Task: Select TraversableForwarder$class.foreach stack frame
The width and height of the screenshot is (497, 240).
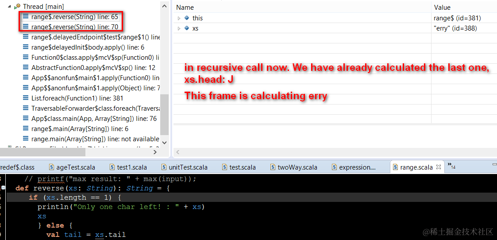Action: click(96, 108)
